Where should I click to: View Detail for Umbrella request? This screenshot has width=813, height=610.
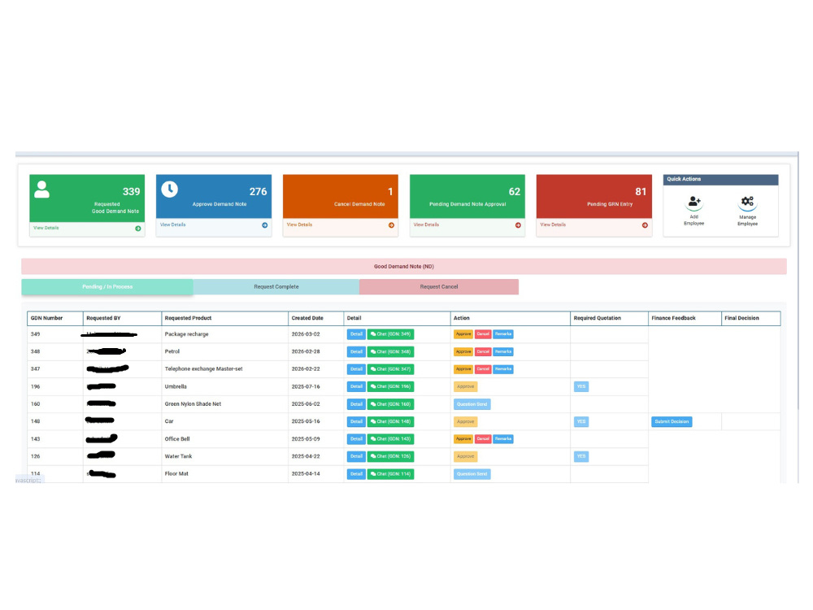pyautogui.click(x=356, y=386)
